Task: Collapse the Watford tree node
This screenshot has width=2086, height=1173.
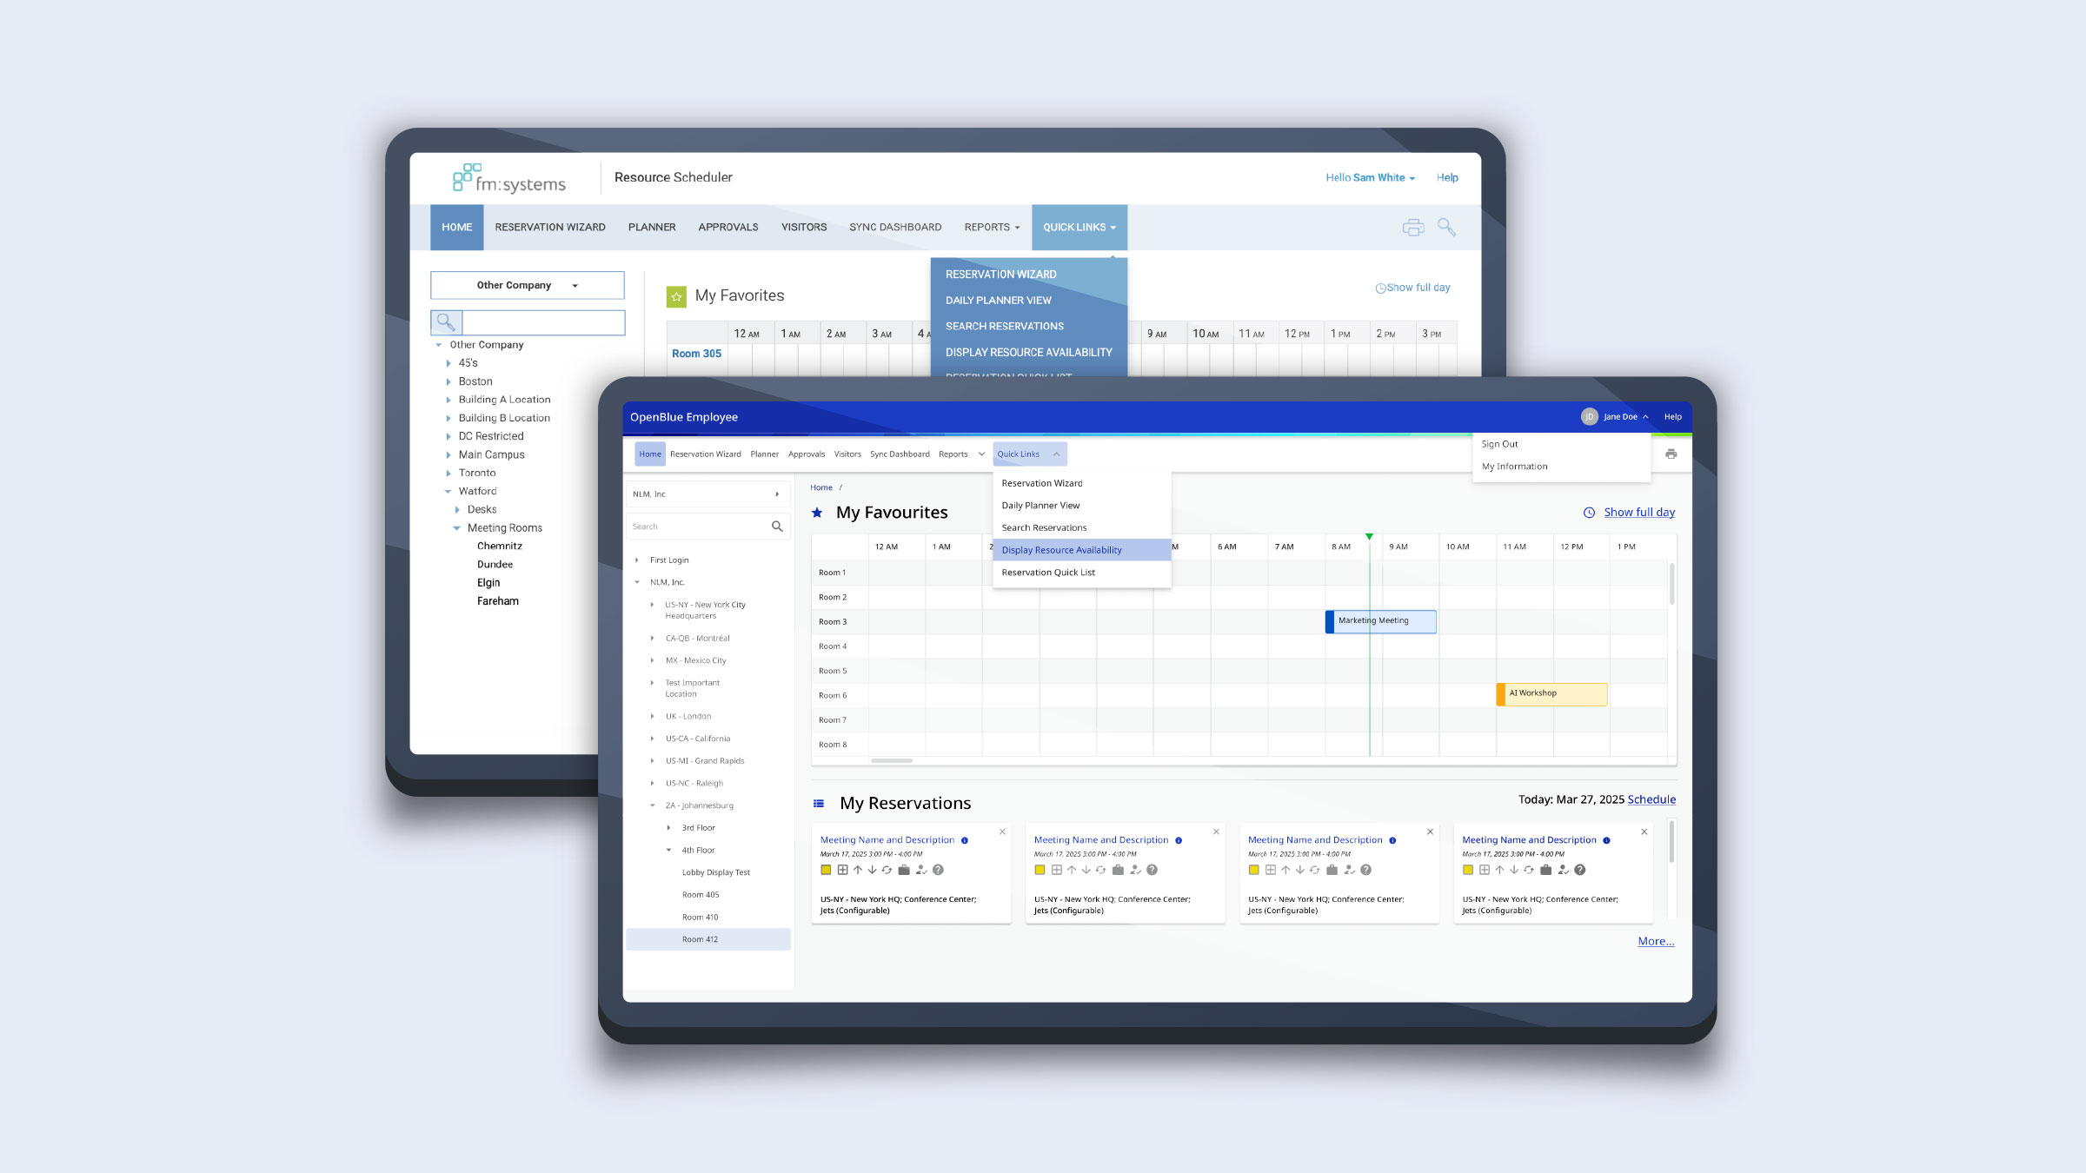Action: (448, 492)
